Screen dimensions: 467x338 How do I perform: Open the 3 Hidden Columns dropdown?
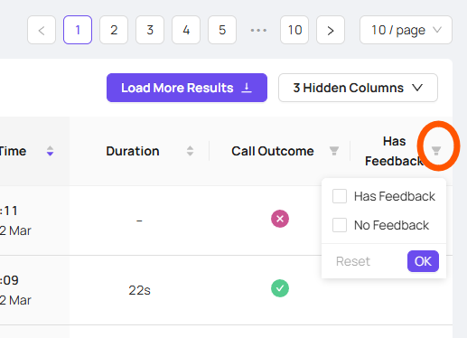[358, 88]
